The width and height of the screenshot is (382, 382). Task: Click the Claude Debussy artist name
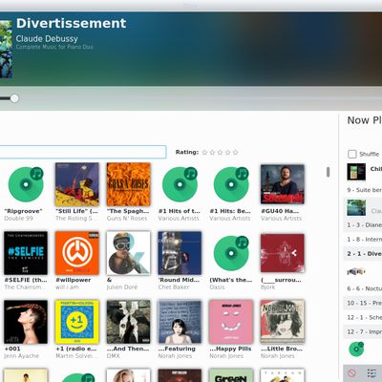47,39
